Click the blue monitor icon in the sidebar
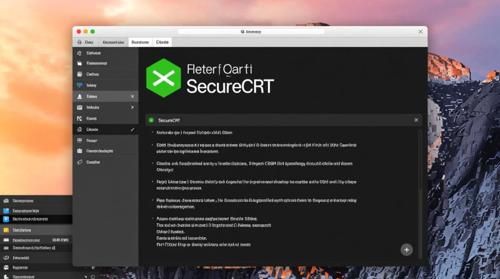 tap(79, 85)
